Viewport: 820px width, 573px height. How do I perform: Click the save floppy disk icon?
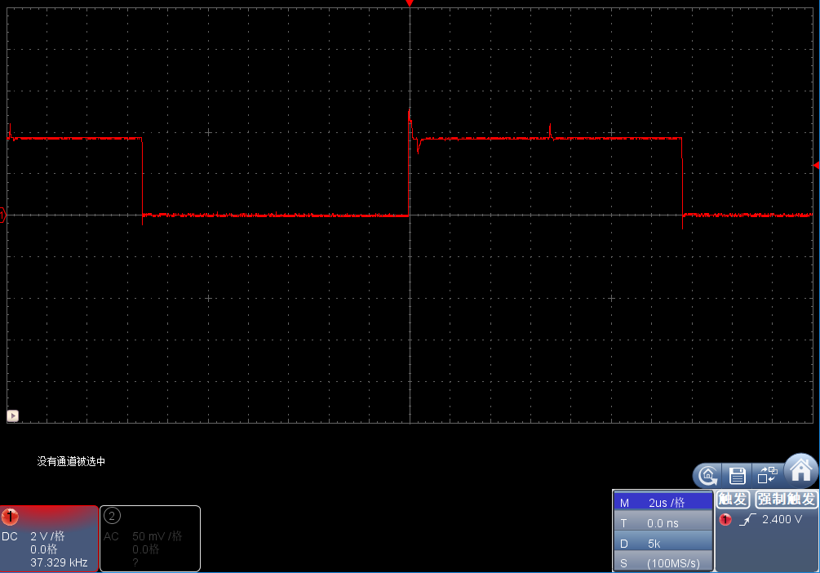(x=738, y=476)
